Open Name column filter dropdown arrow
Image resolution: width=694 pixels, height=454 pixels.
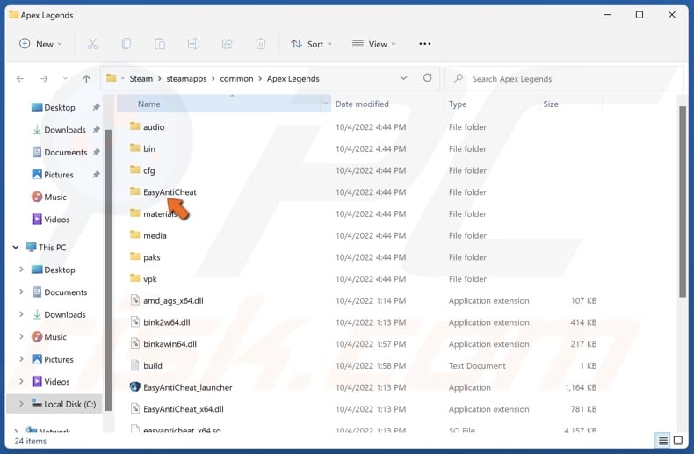[325, 104]
